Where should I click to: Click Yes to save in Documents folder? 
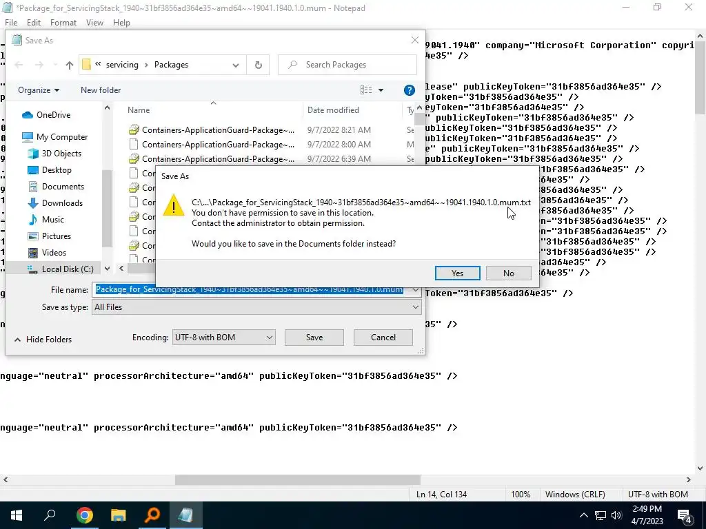[458, 273]
